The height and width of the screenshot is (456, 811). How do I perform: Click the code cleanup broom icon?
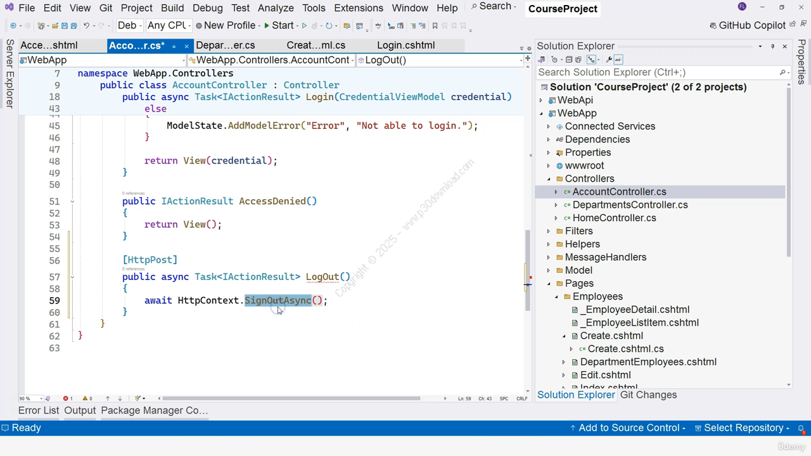click(x=137, y=398)
